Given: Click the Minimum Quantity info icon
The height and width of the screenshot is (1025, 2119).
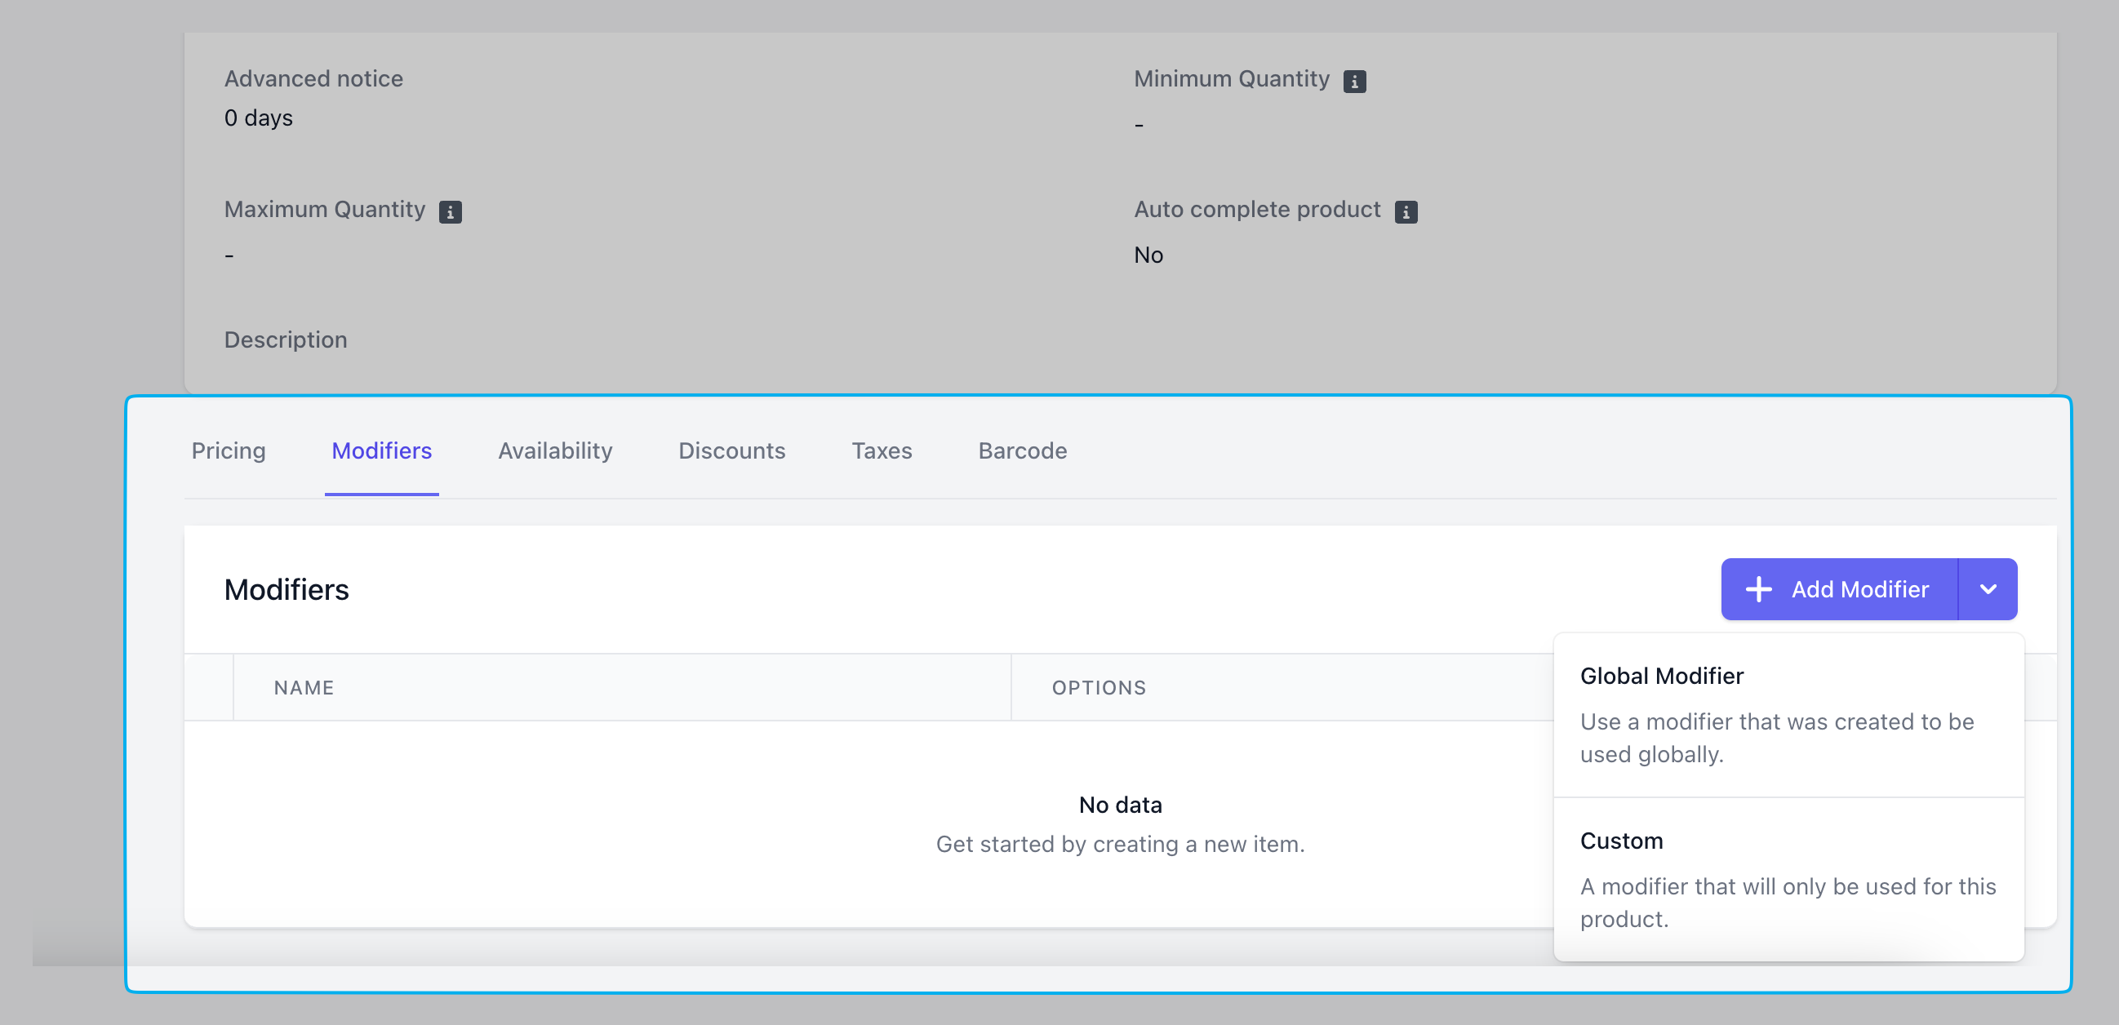Looking at the screenshot, I should [1354, 81].
